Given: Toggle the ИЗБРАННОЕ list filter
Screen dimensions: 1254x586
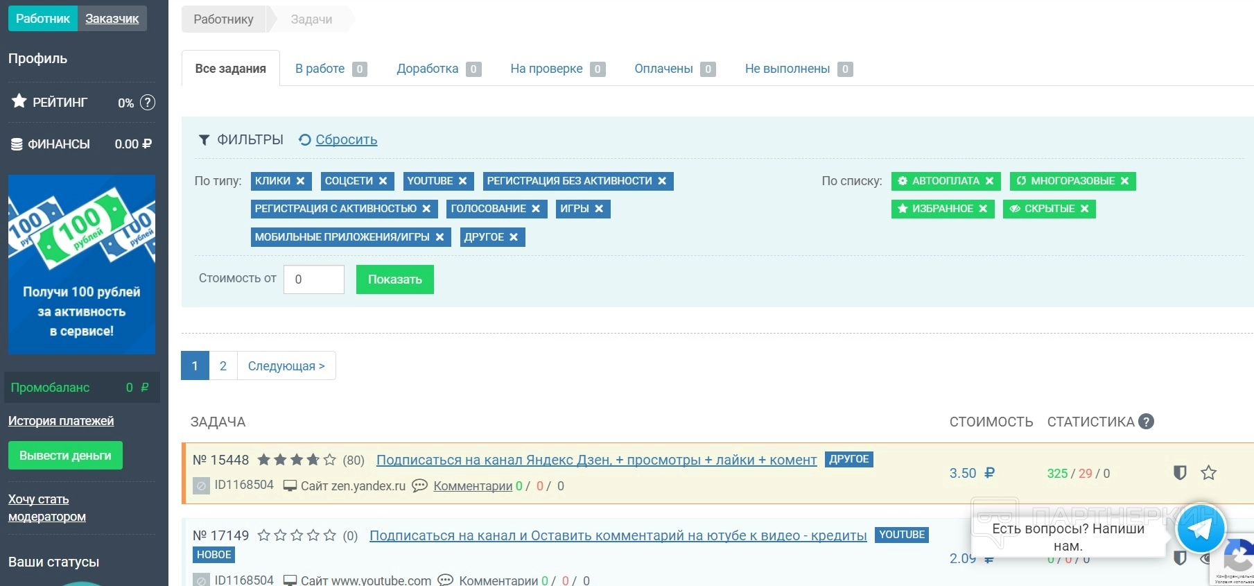Looking at the screenshot, I should pos(943,209).
